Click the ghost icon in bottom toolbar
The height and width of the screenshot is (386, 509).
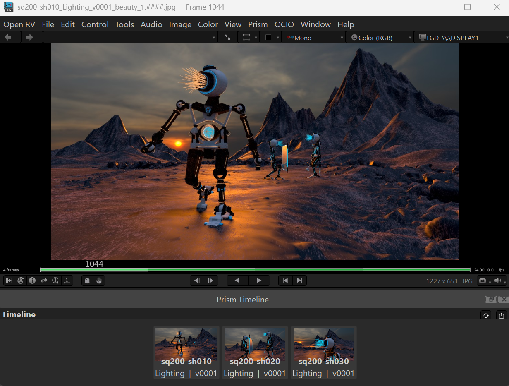[x=87, y=281]
